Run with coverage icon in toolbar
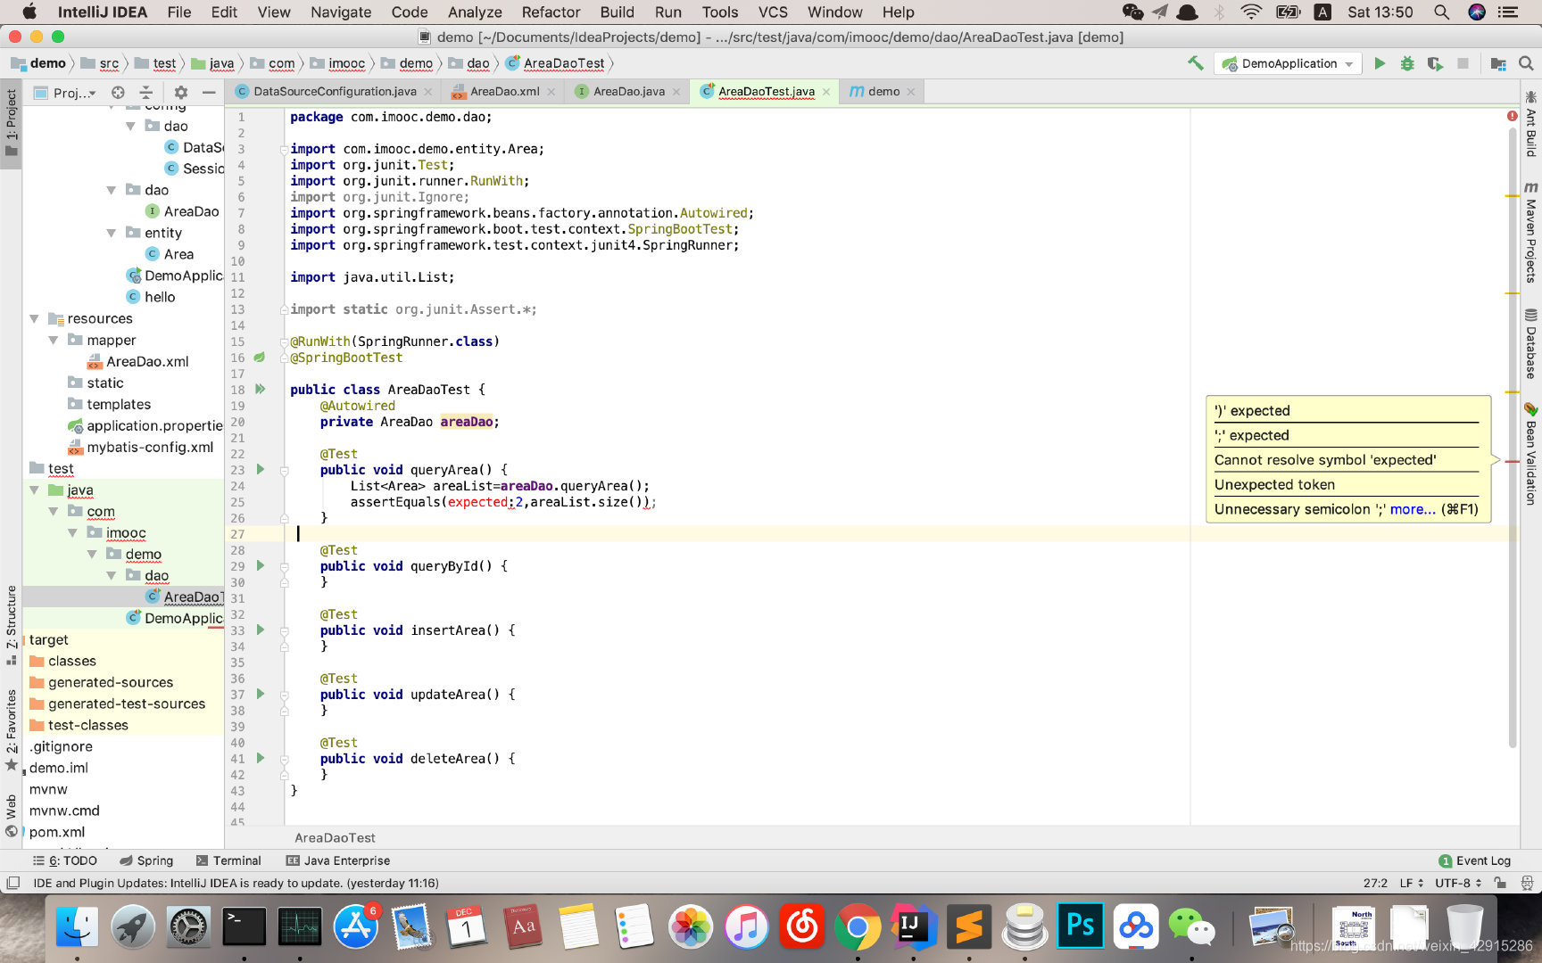The width and height of the screenshot is (1542, 963). pos(1435,63)
